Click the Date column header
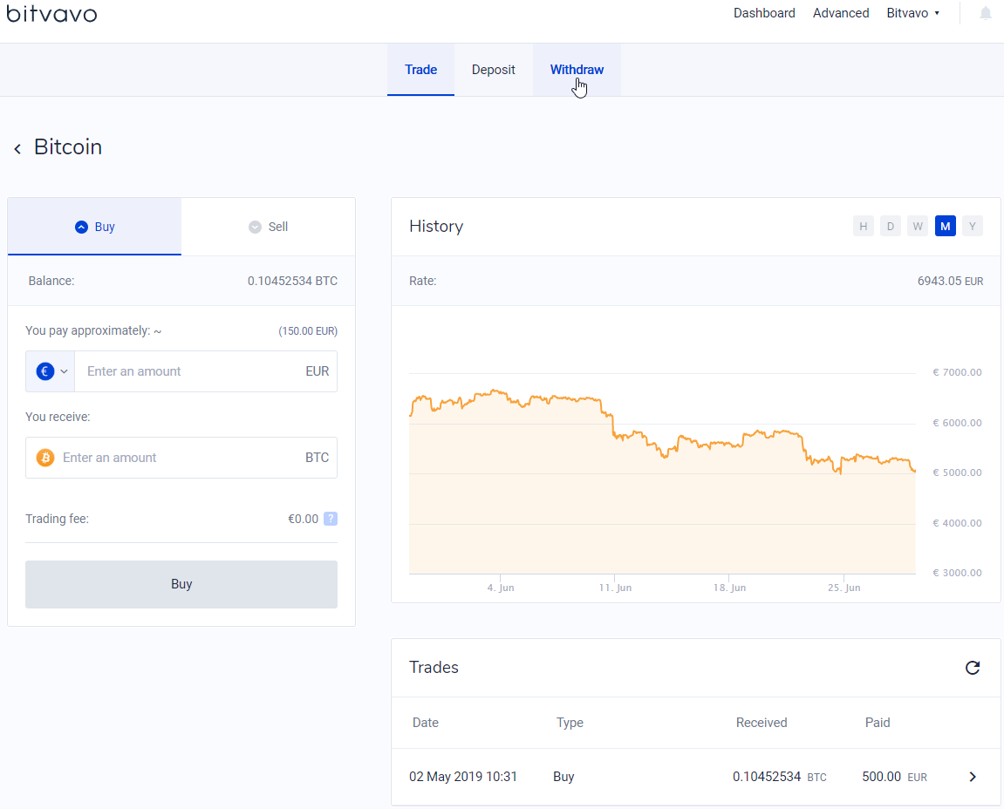This screenshot has width=1004, height=809. click(425, 723)
